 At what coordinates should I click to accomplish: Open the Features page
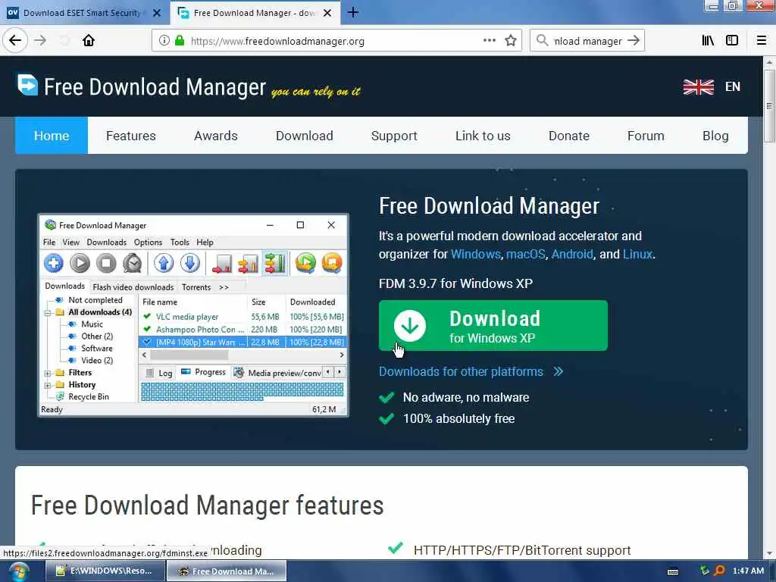tap(130, 136)
